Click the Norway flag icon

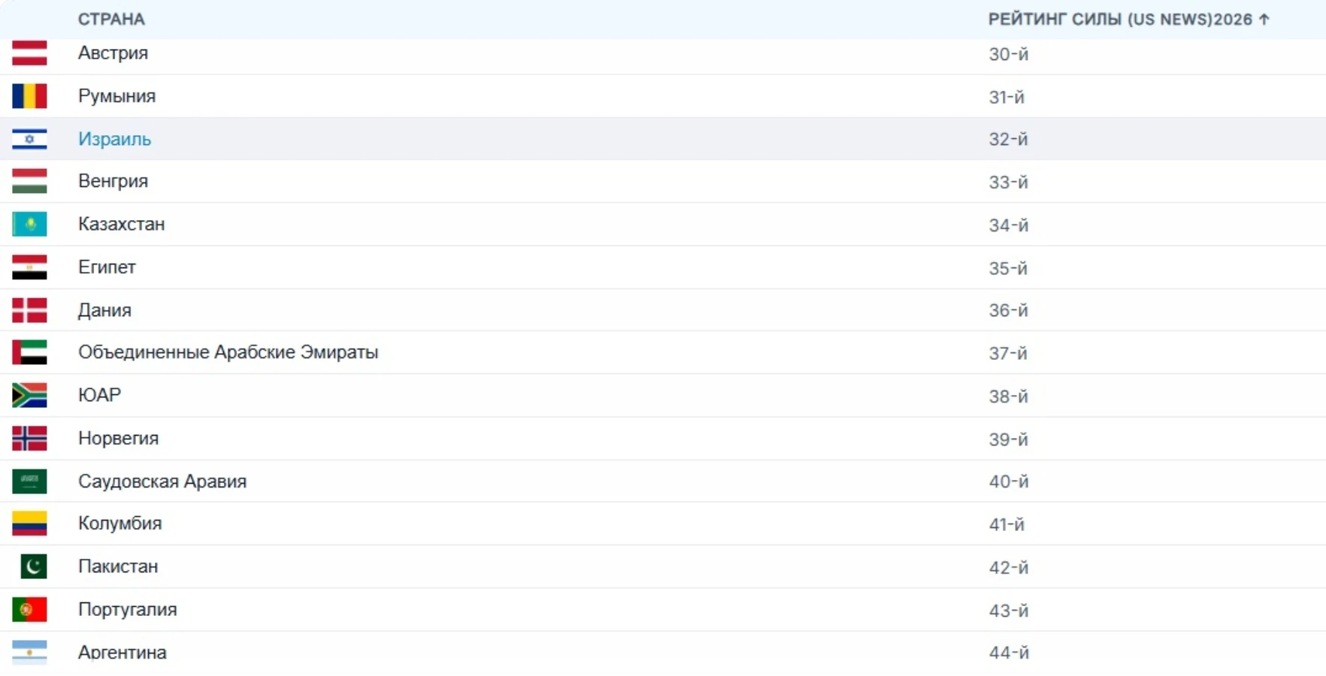(x=29, y=438)
